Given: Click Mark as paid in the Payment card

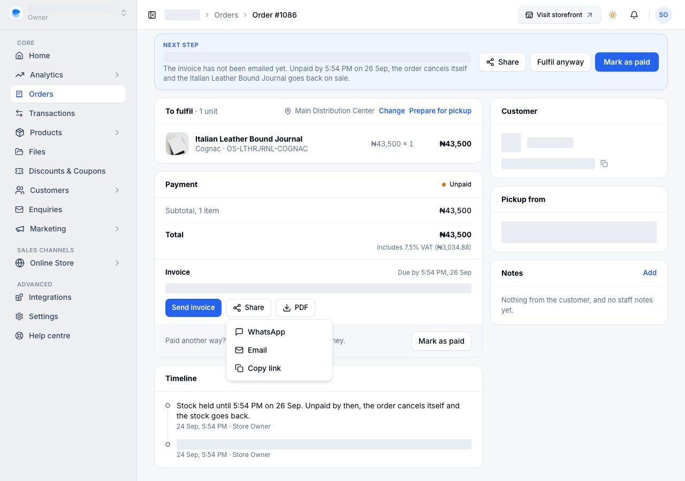Looking at the screenshot, I should tap(442, 341).
